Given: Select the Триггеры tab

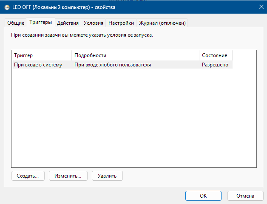Looking at the screenshot, I should point(41,23).
